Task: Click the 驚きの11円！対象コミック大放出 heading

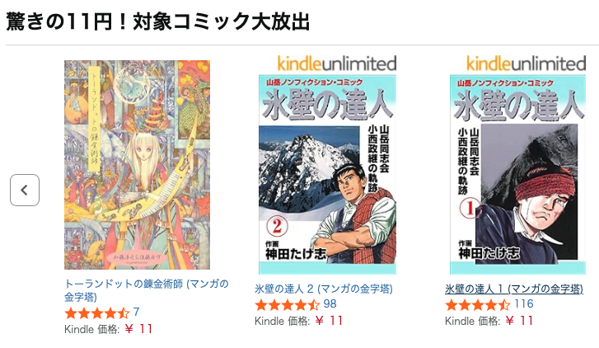Action: click(x=157, y=21)
